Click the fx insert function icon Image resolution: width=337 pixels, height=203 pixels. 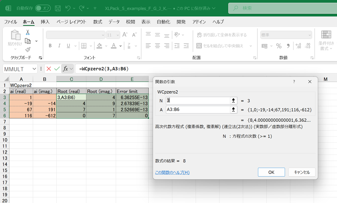65,69
